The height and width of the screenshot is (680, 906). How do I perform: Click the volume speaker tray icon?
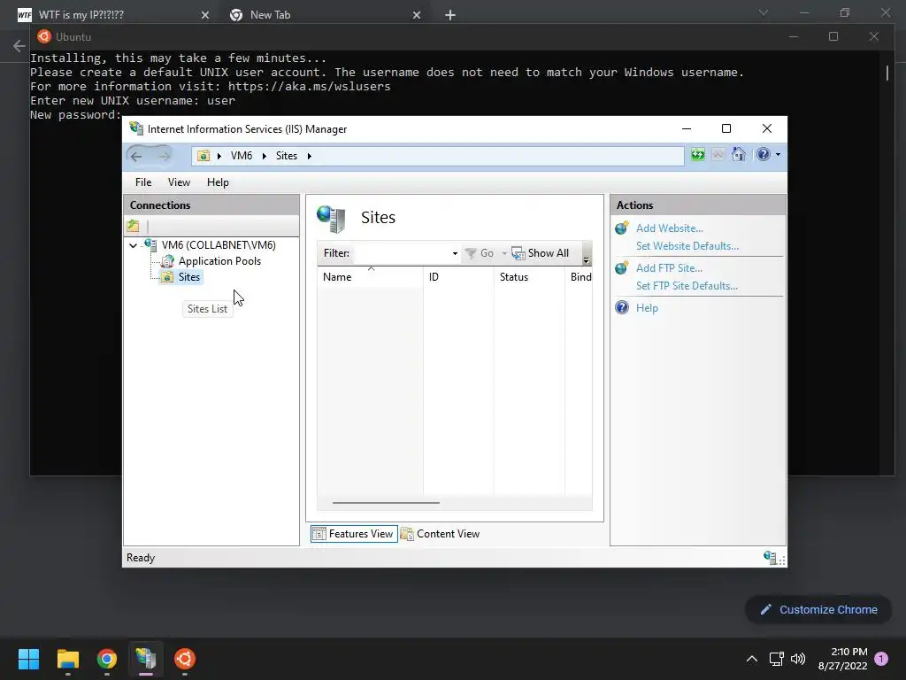(x=798, y=659)
